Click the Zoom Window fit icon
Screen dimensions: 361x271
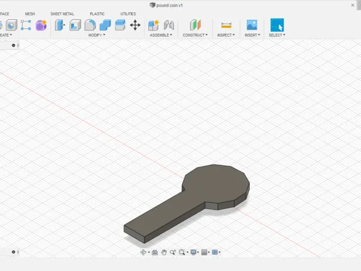point(182,252)
